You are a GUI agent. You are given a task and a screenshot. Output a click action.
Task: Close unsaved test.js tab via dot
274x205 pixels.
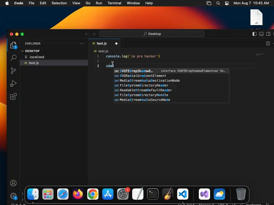[x=116, y=44]
